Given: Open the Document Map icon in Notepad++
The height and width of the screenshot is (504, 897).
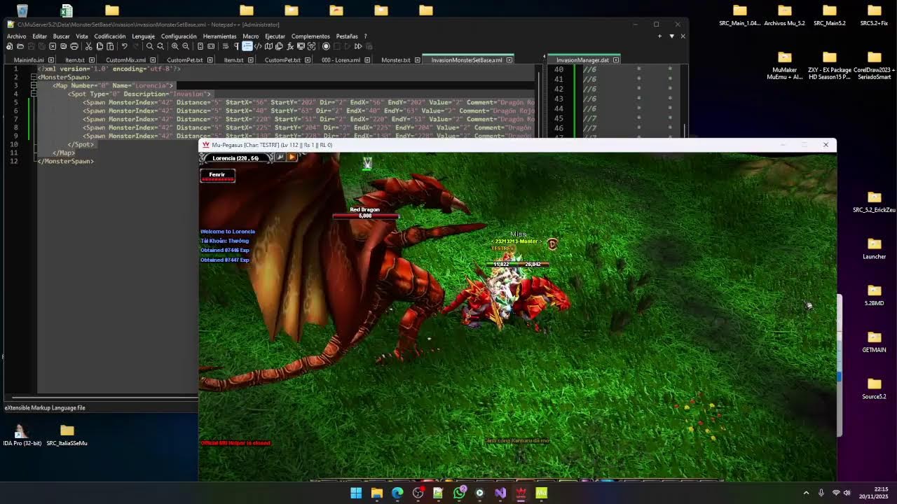Looking at the screenshot, I should [x=268, y=46].
